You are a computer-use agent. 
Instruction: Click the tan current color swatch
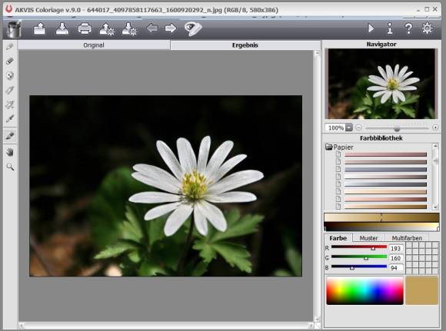click(422, 290)
